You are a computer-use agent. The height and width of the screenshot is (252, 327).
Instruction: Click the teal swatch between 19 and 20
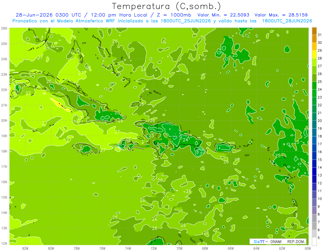click(x=314, y=125)
